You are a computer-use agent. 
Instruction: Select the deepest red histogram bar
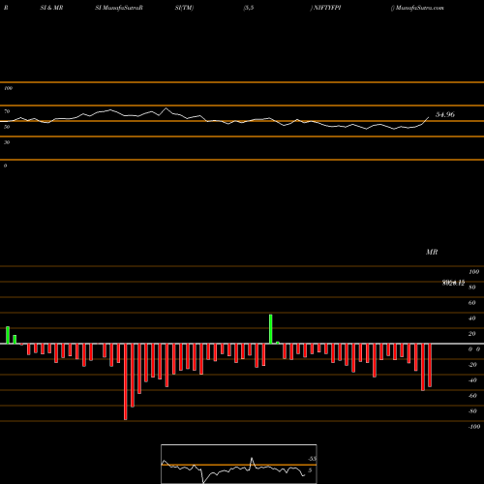126,381
